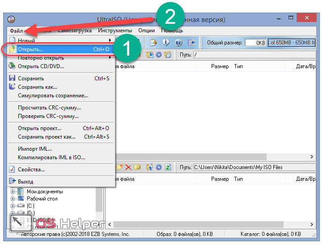Click upper pane folder with label icon
323x244 pixels.
pyautogui.click(x=168, y=55)
